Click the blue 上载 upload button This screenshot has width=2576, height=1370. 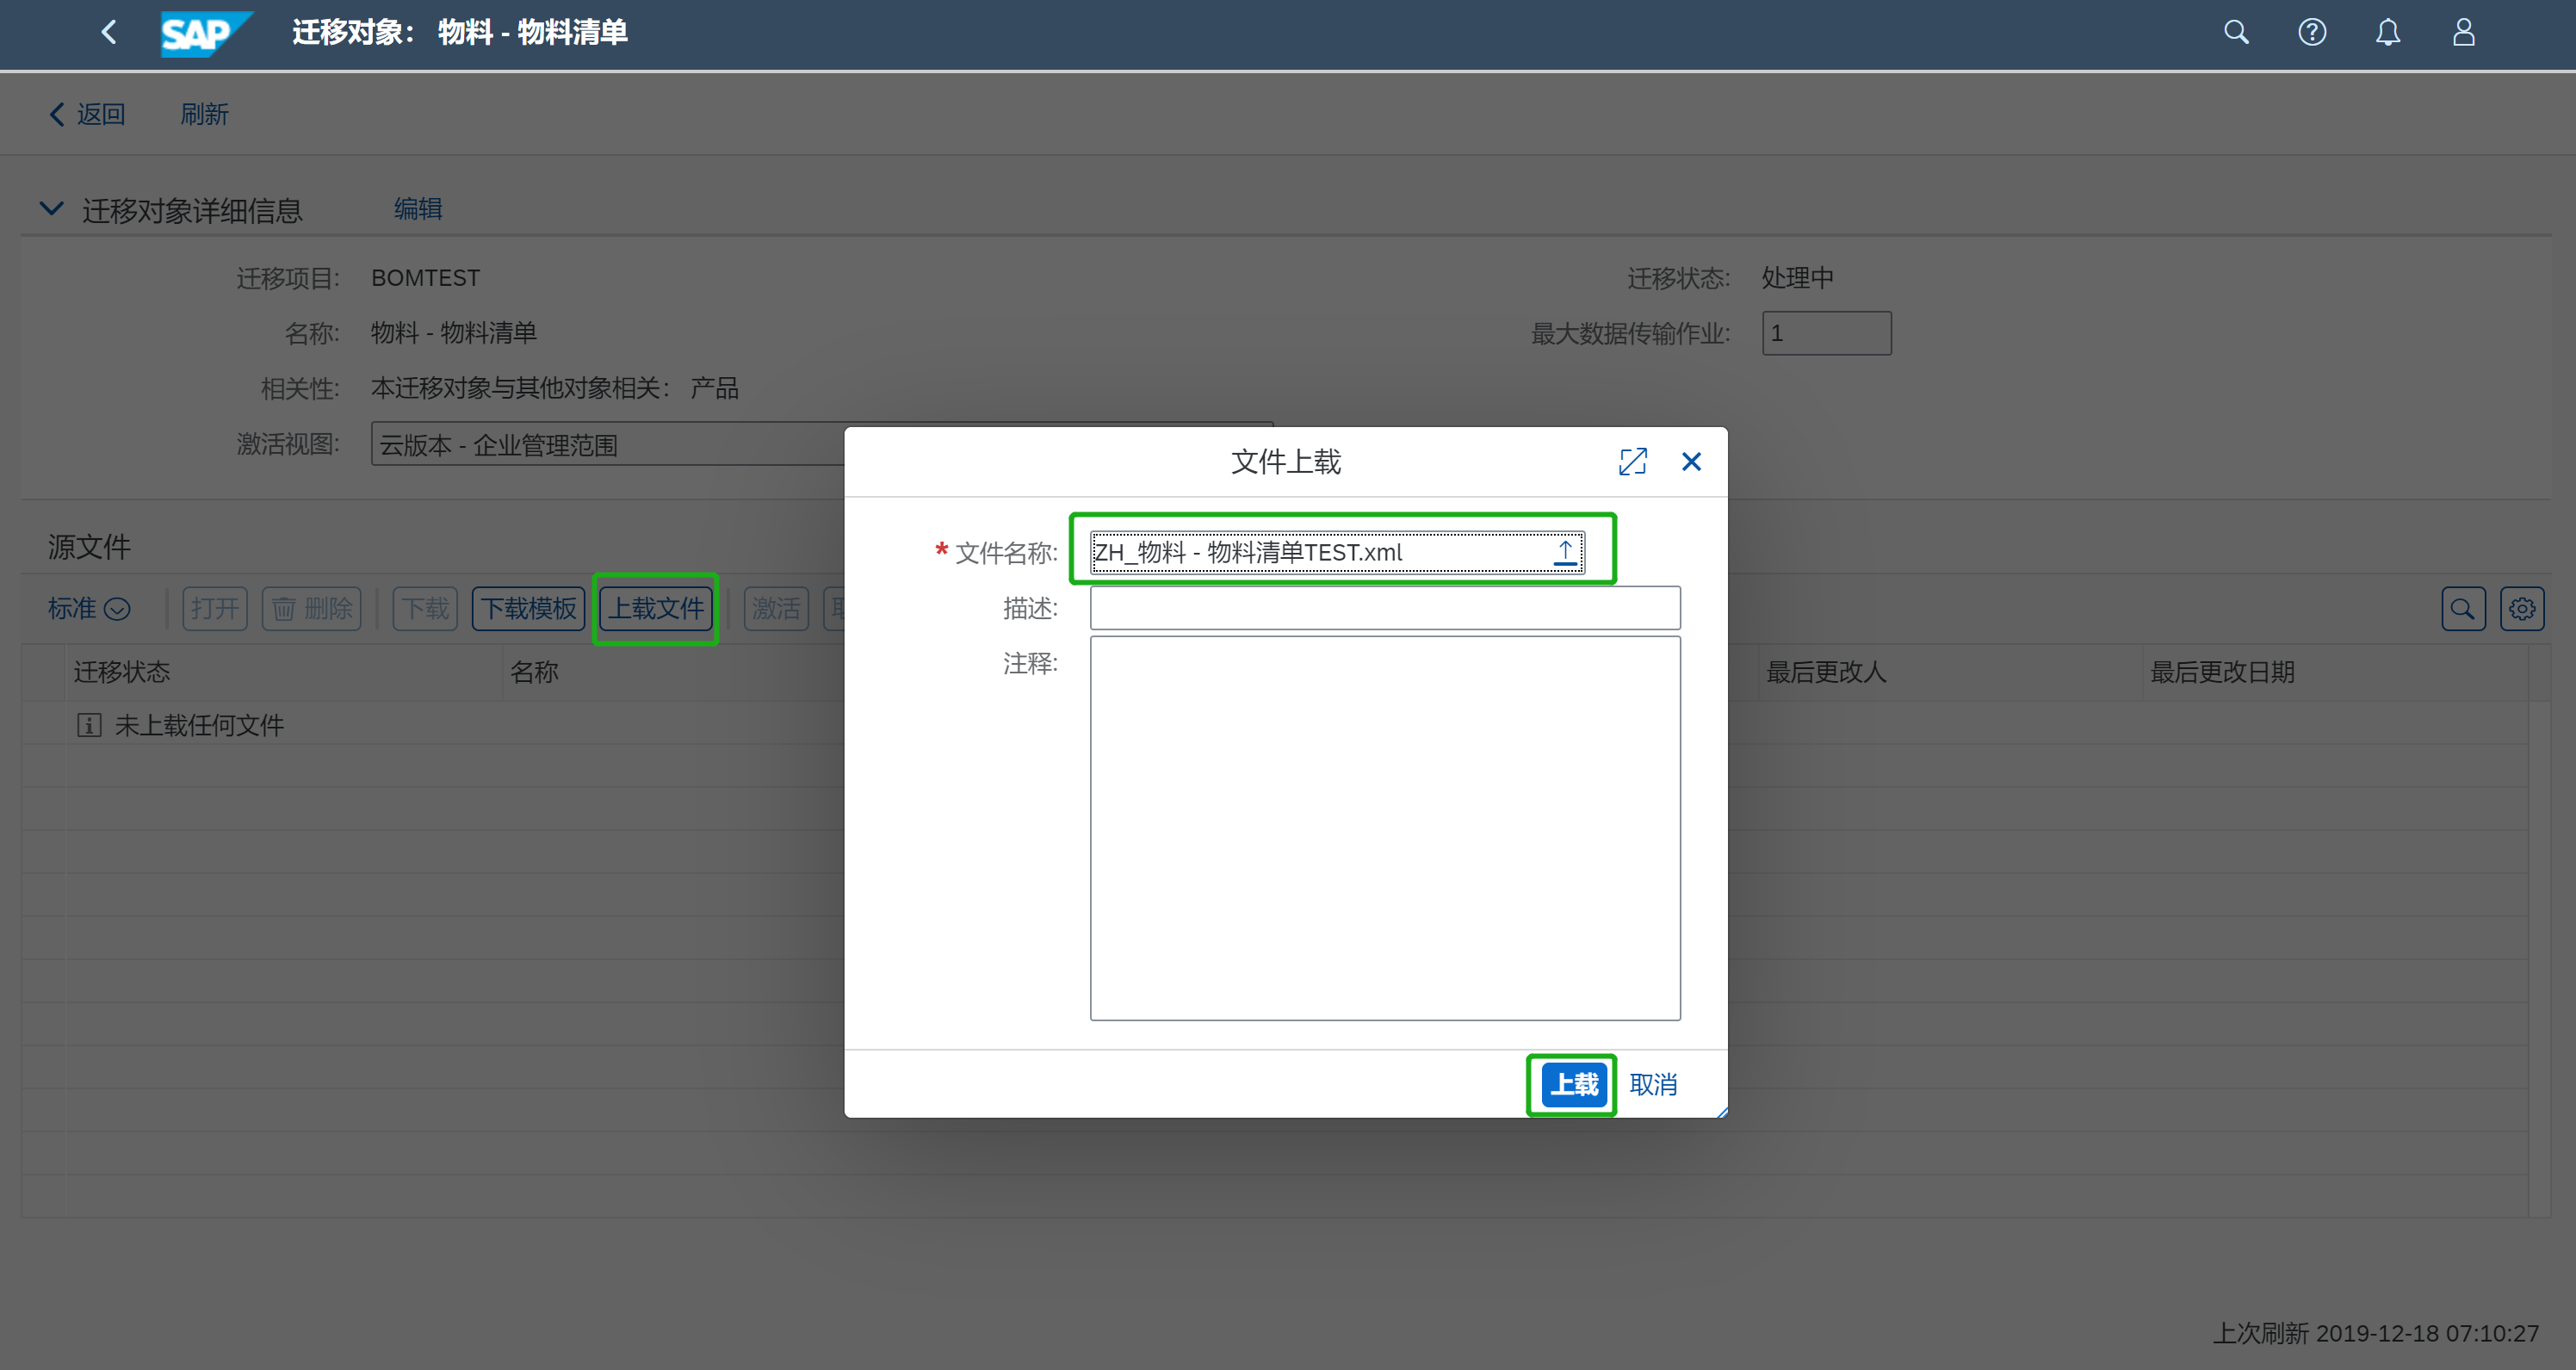pyautogui.click(x=1574, y=1084)
